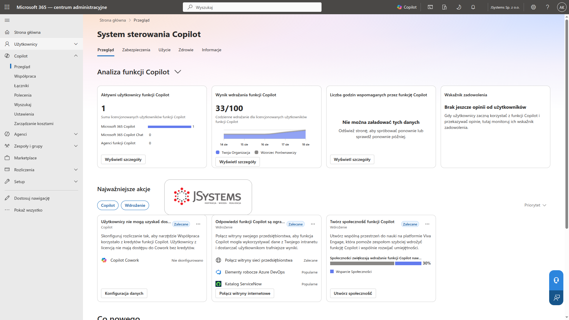Select the Przegląd tab
The width and height of the screenshot is (569, 320).
coord(106,50)
